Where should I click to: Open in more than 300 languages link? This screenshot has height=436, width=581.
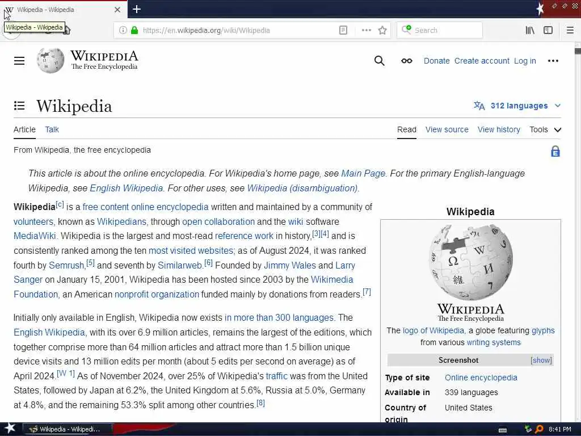pos(279,318)
